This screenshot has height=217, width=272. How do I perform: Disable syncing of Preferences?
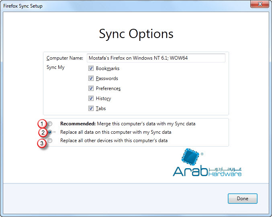click(91, 88)
